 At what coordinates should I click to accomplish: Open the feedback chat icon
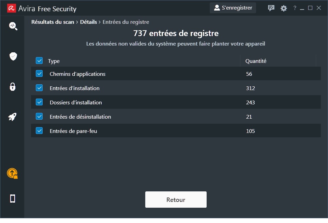tap(271, 8)
